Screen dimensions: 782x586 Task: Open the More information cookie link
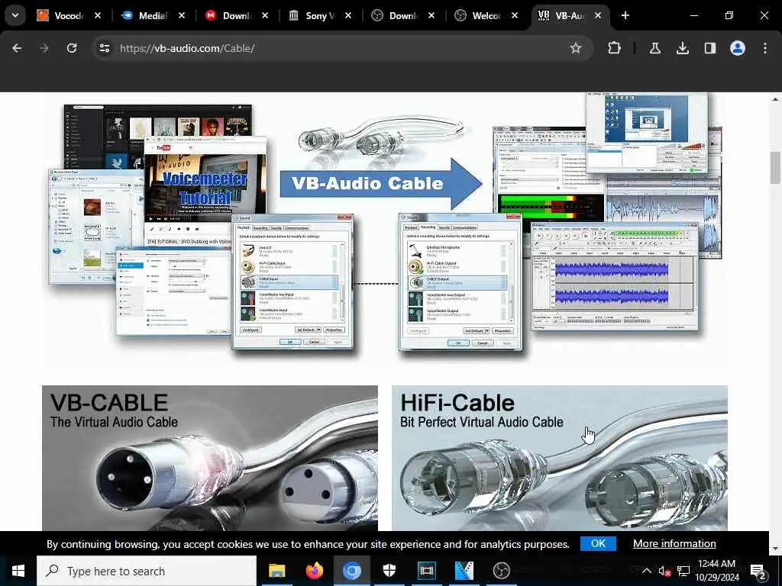point(674,543)
